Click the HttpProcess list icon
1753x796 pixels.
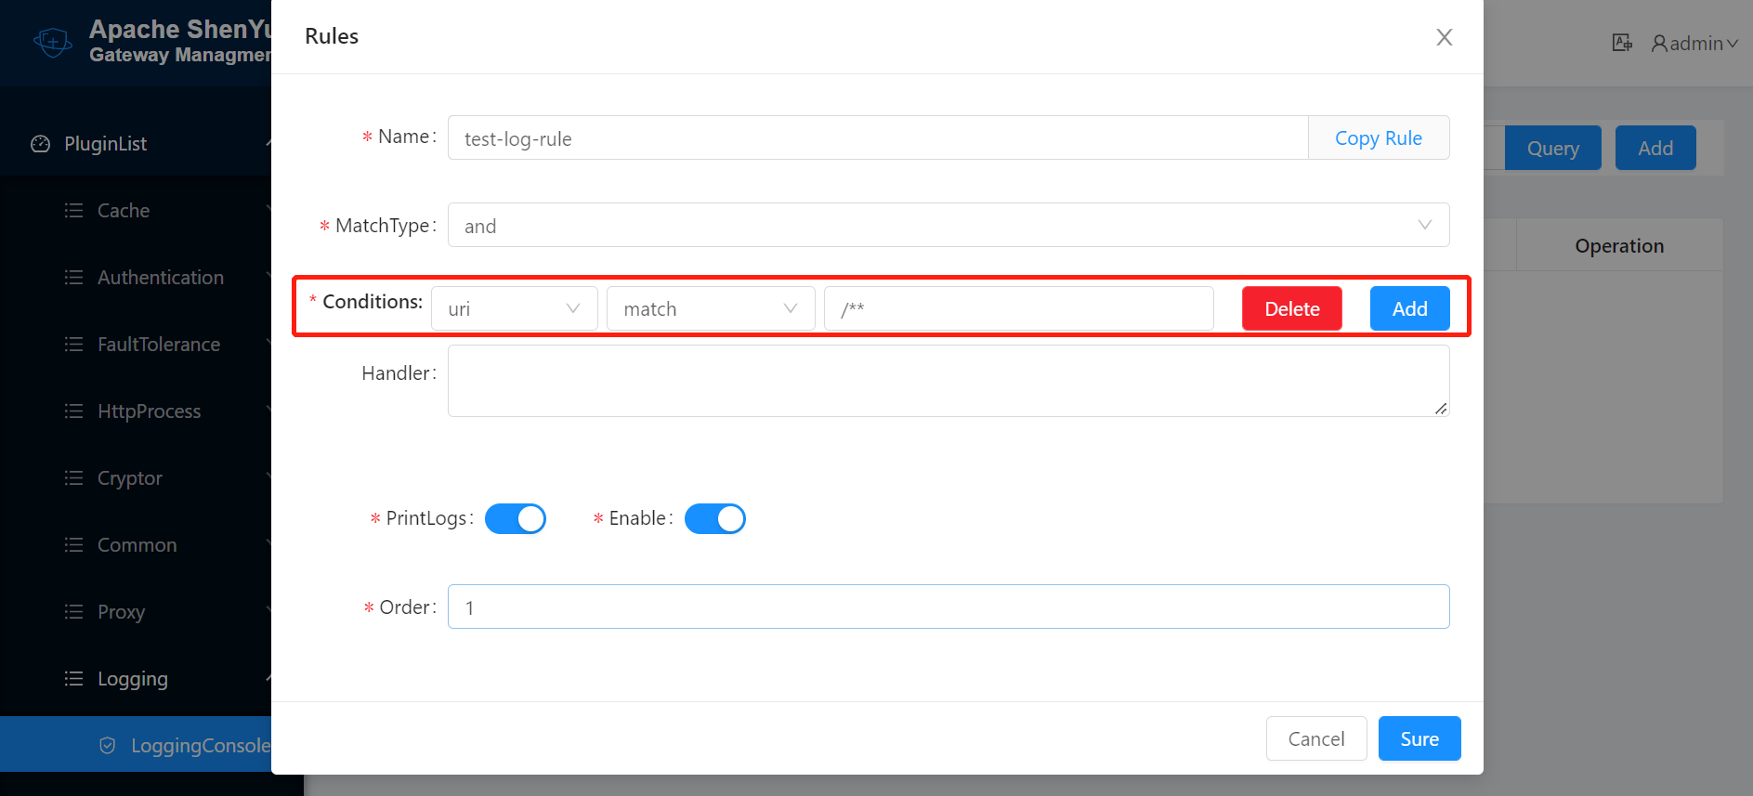click(x=74, y=411)
